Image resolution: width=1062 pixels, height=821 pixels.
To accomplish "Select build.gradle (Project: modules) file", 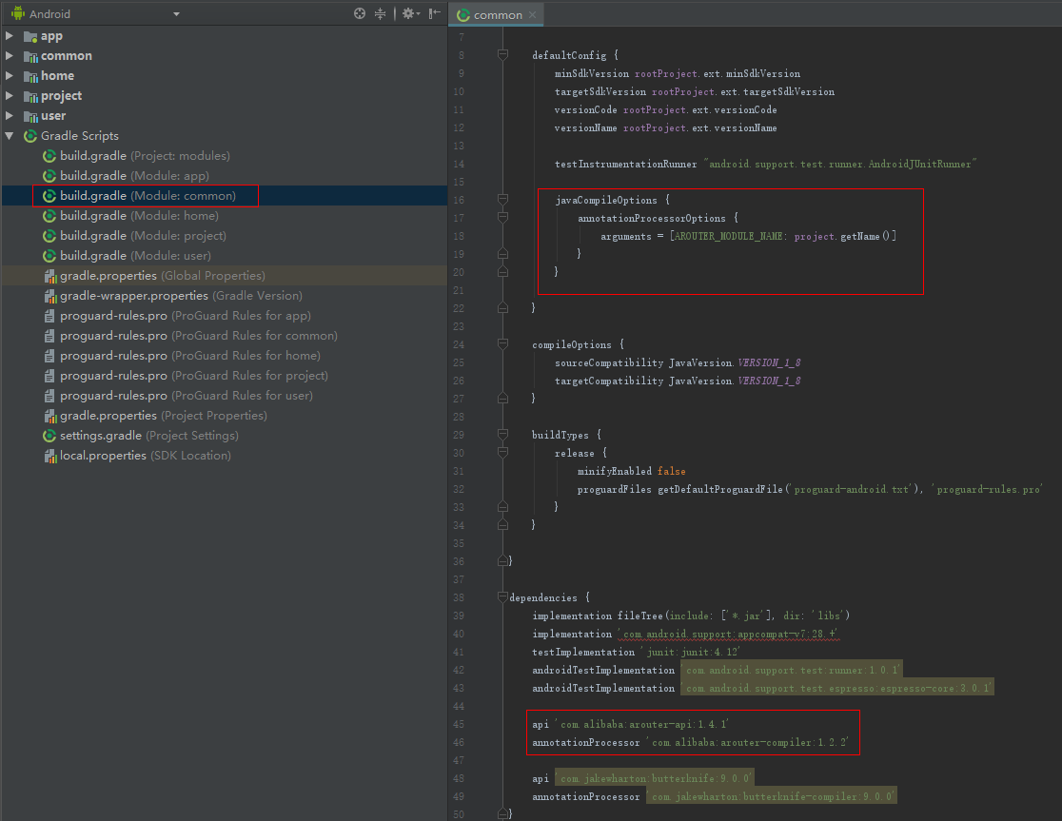I will coord(145,156).
